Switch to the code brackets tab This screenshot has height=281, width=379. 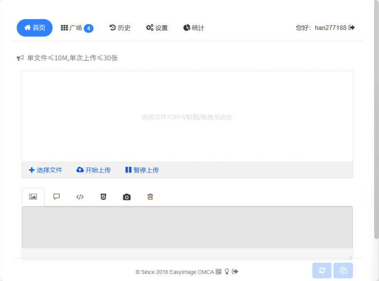(x=80, y=197)
